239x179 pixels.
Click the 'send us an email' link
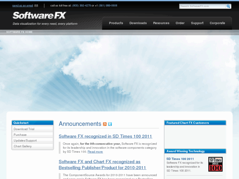(23, 6)
